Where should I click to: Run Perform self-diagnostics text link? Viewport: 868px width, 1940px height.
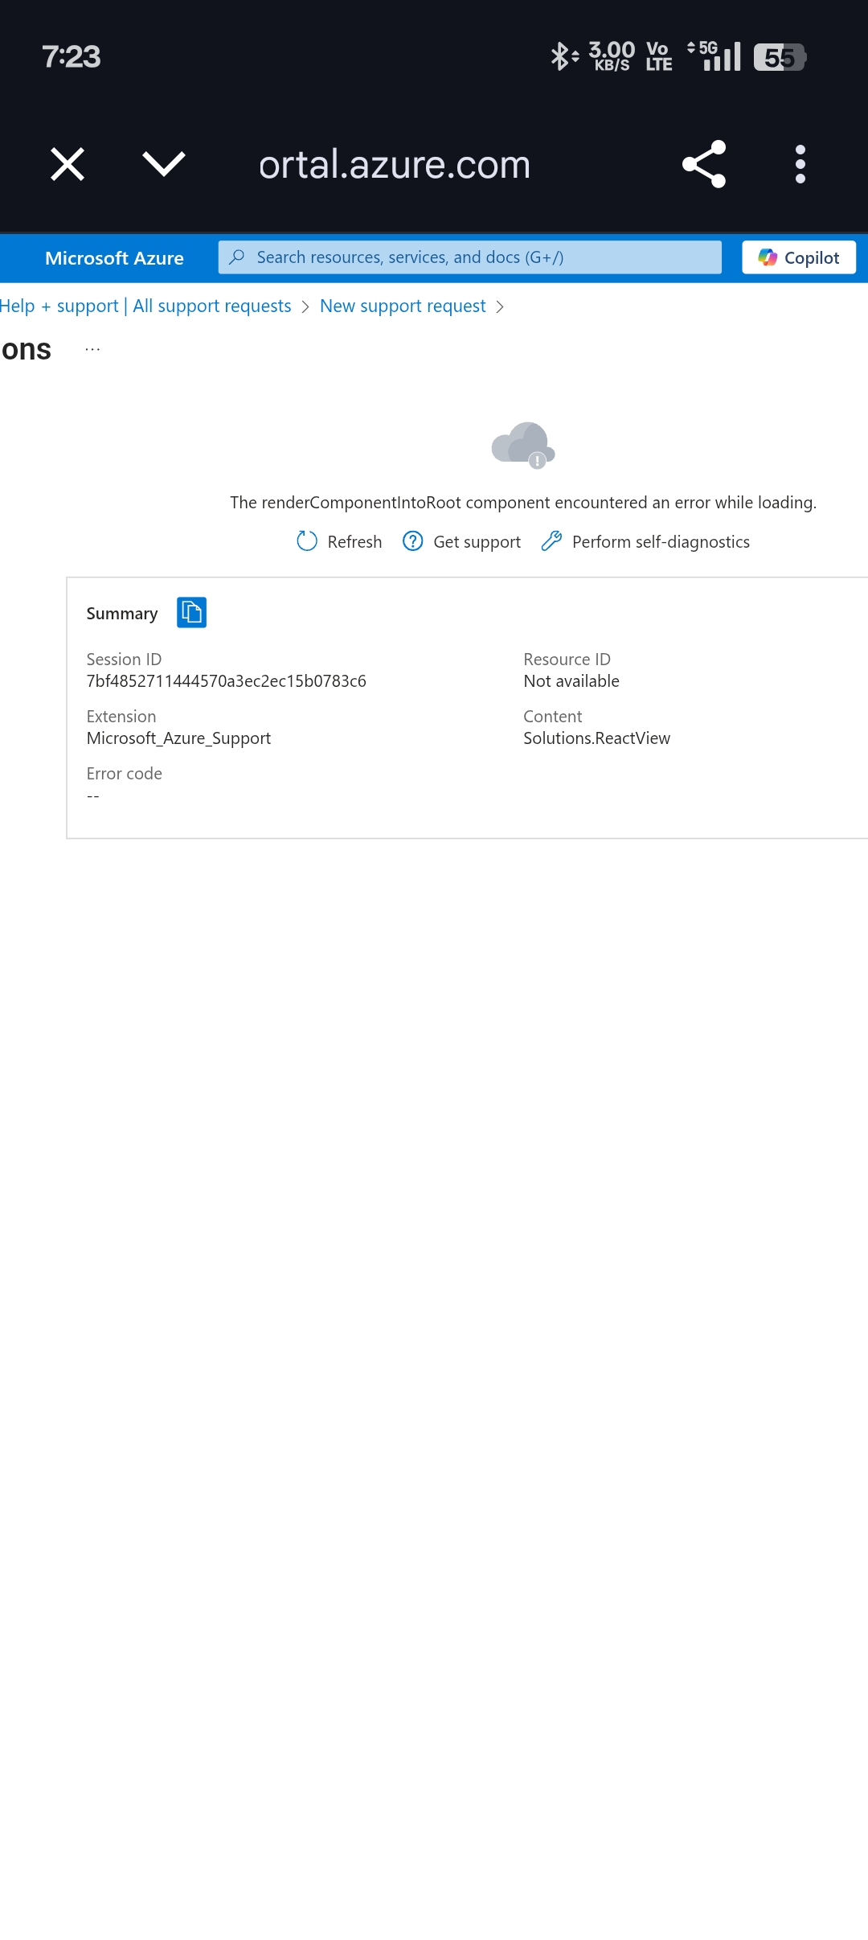coord(661,542)
